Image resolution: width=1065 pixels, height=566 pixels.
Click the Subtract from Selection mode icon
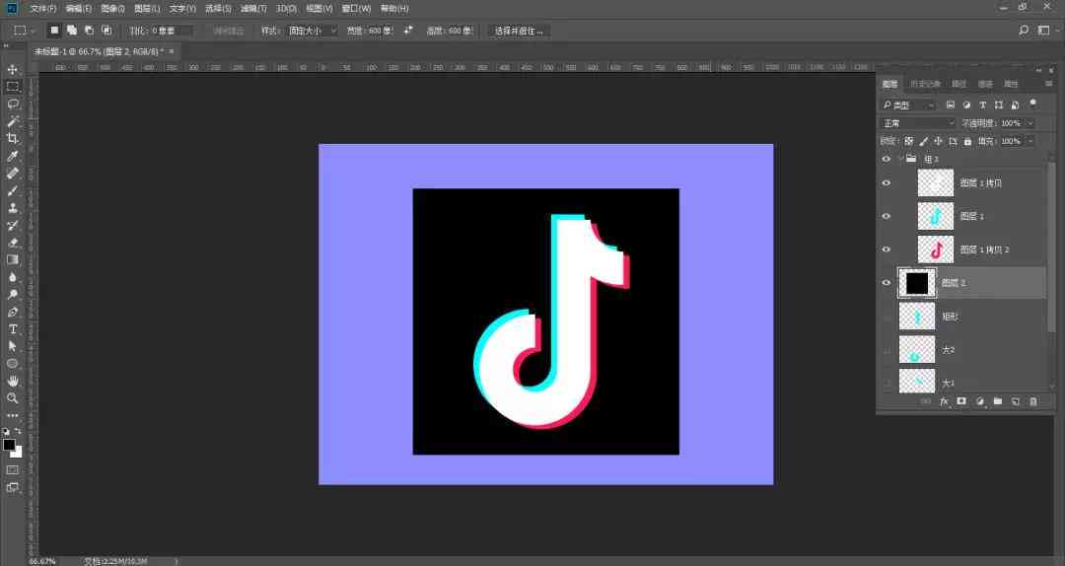coord(89,31)
